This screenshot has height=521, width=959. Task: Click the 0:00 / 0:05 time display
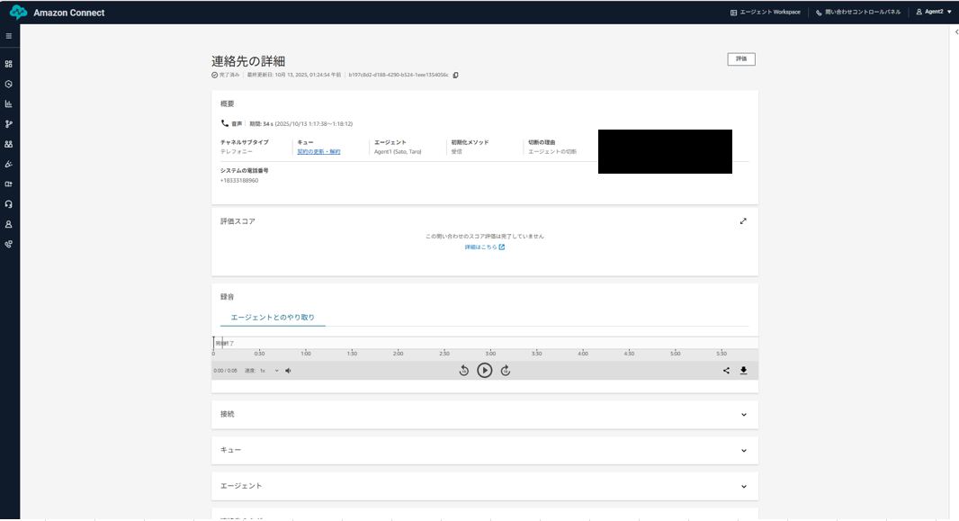pyautogui.click(x=225, y=371)
